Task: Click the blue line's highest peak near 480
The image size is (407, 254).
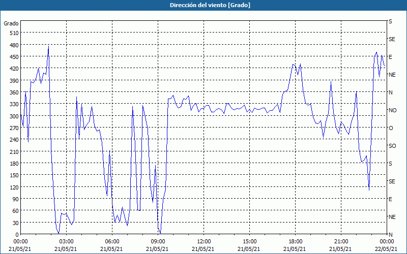Action: click(48, 46)
